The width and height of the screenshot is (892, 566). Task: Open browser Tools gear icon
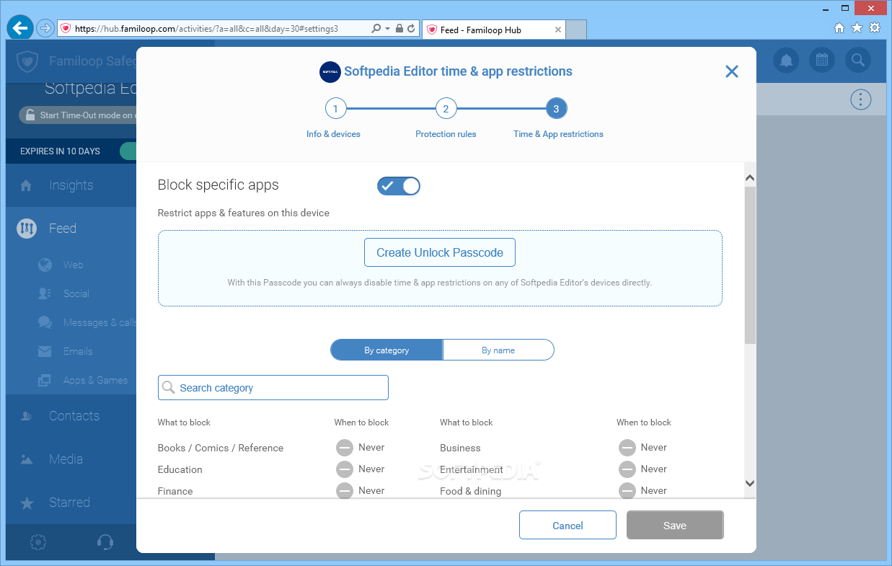click(875, 28)
